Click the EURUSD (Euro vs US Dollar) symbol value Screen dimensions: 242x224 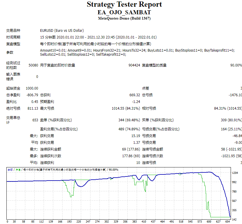pyautogui.click(x=62, y=31)
